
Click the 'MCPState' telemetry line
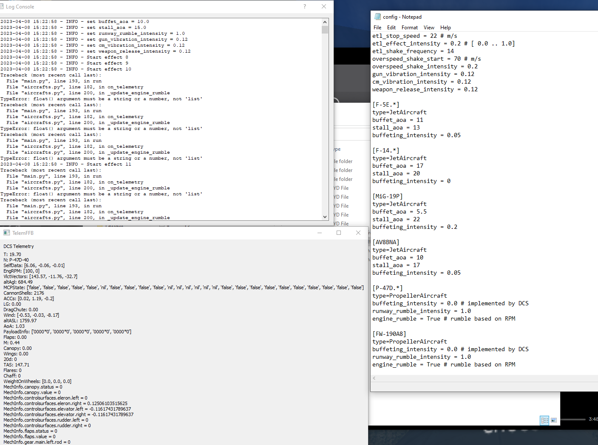tap(184, 287)
